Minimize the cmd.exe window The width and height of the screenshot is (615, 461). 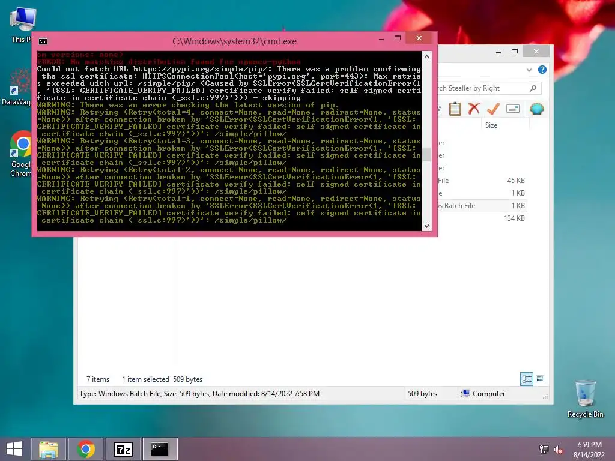click(381, 39)
